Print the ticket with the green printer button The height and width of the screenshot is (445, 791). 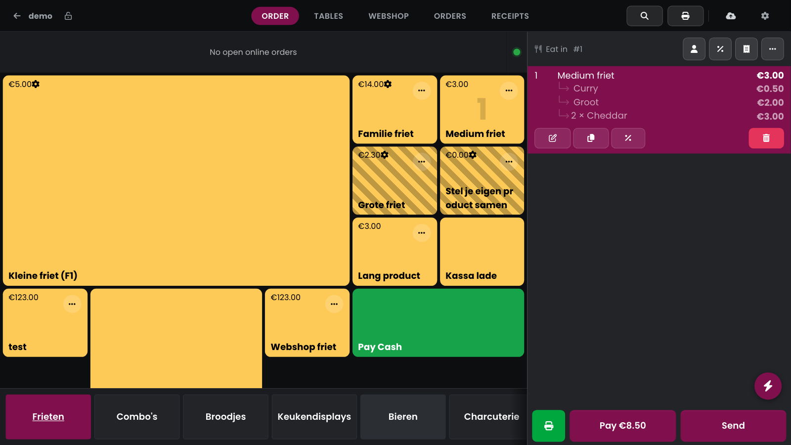tap(548, 426)
